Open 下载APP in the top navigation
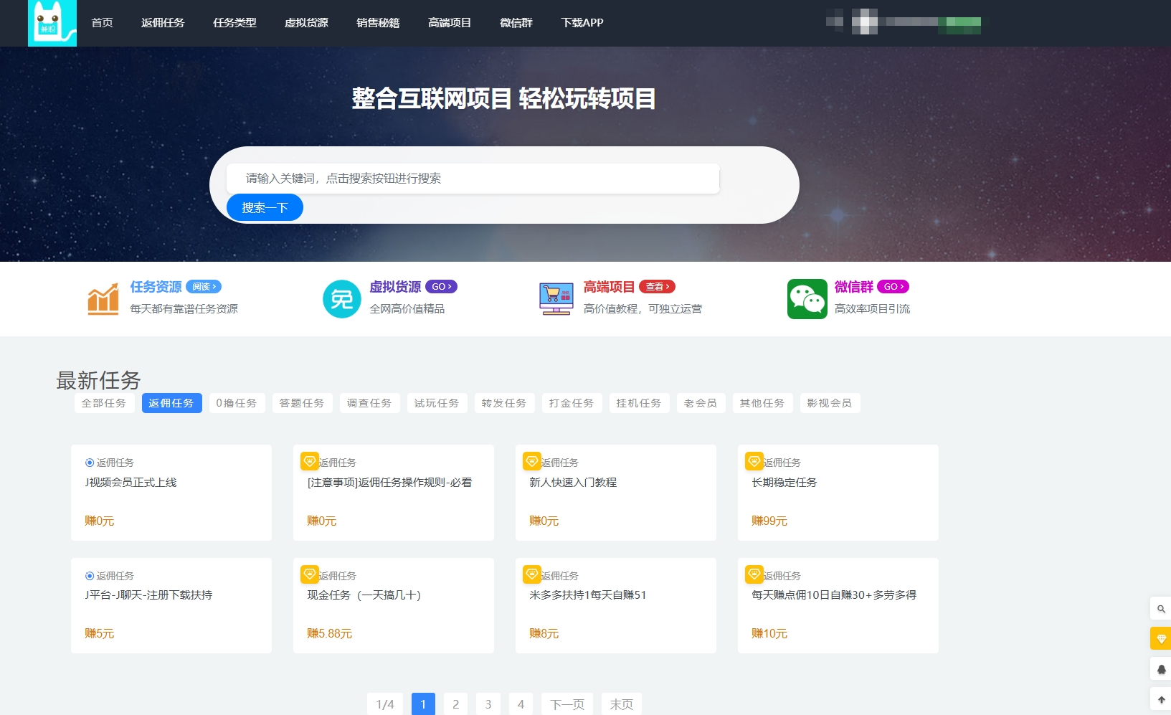 [x=582, y=23]
